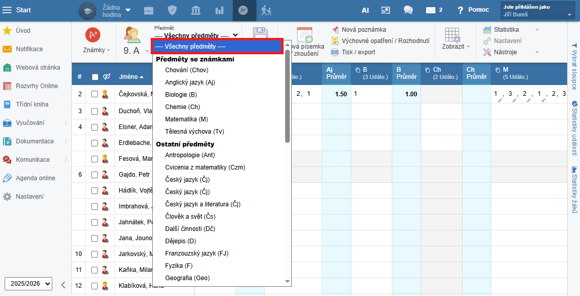Select Matematika (M) from the subject list

click(x=186, y=119)
